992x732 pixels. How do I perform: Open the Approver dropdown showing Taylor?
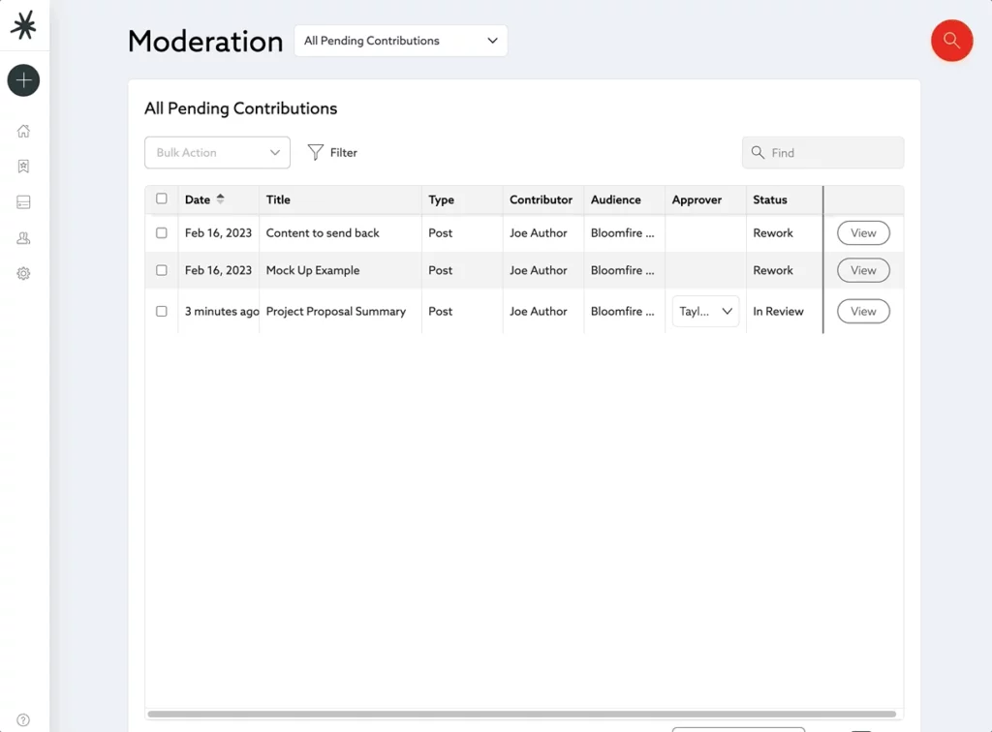click(x=705, y=311)
